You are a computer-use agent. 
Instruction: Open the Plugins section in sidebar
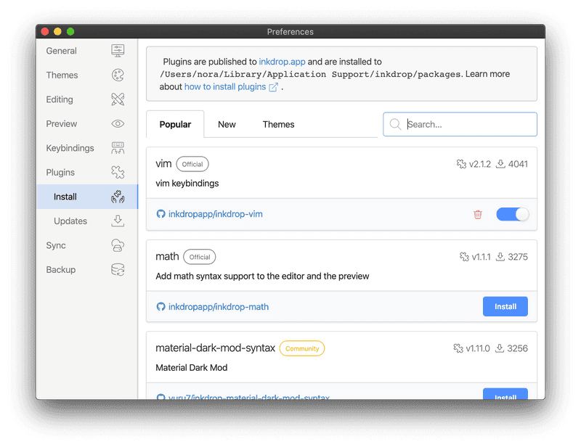point(60,173)
